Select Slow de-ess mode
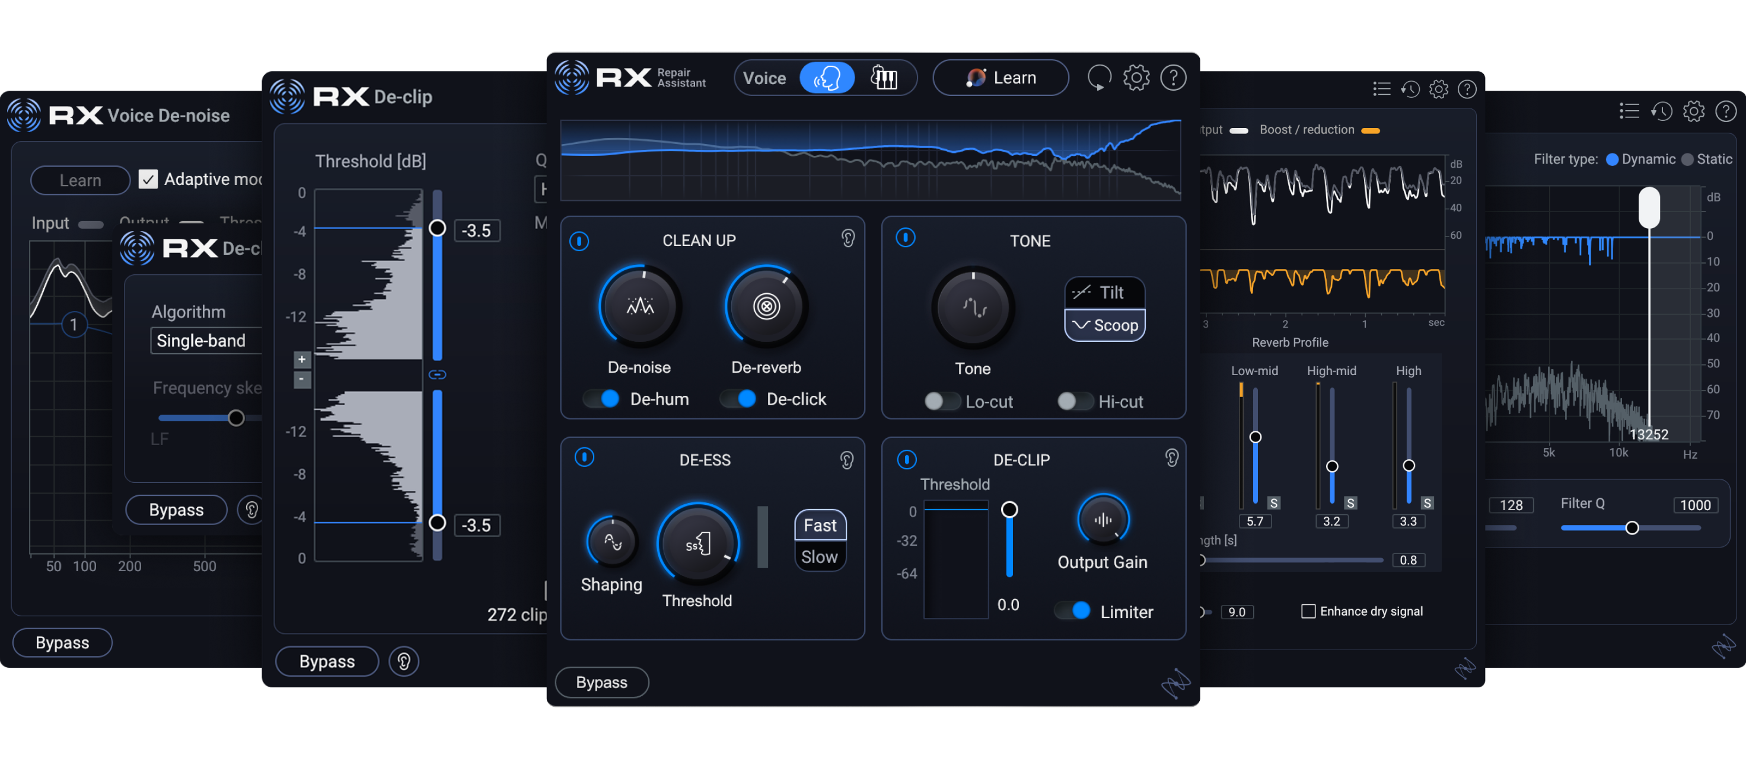The width and height of the screenshot is (1746, 759). pyautogui.click(x=820, y=556)
